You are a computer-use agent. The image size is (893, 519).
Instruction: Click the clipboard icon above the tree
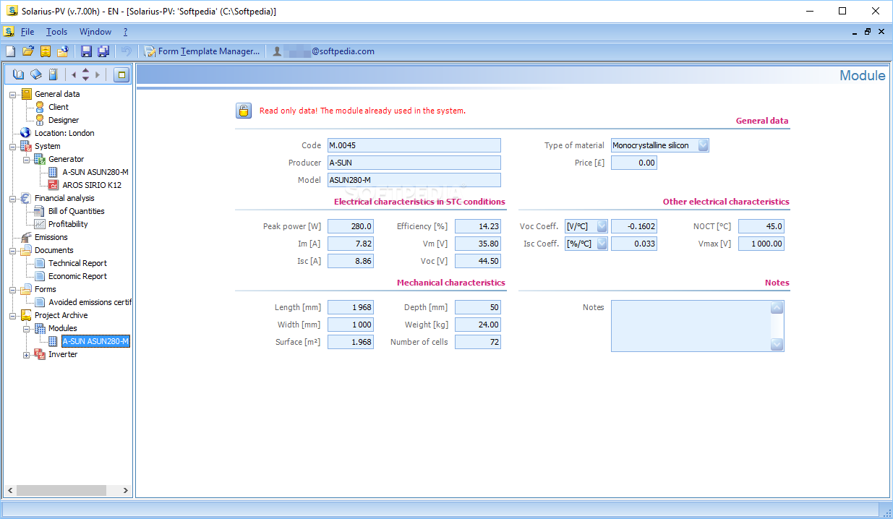tap(53, 74)
